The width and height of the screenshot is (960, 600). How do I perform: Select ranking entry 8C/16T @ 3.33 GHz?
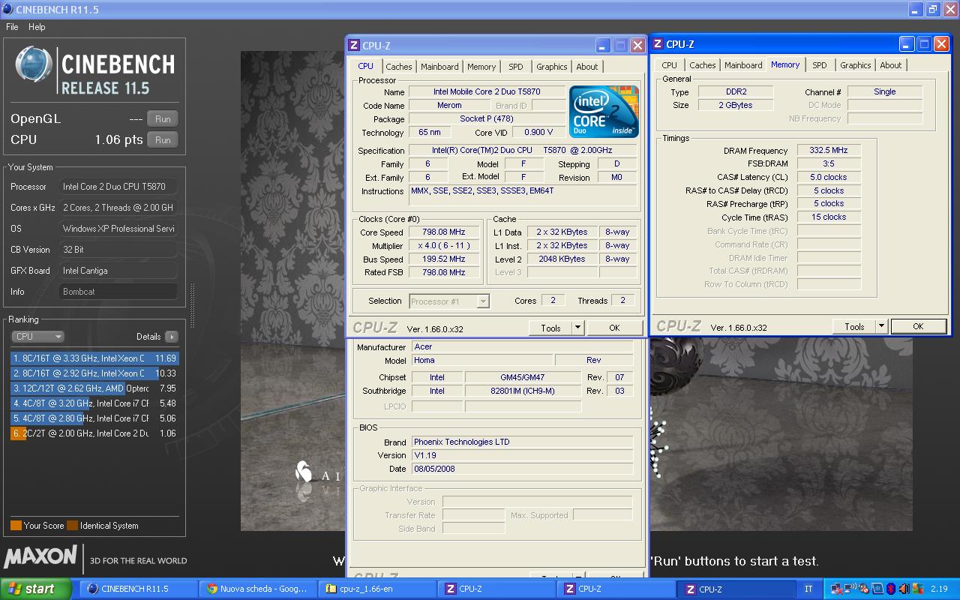(94, 358)
